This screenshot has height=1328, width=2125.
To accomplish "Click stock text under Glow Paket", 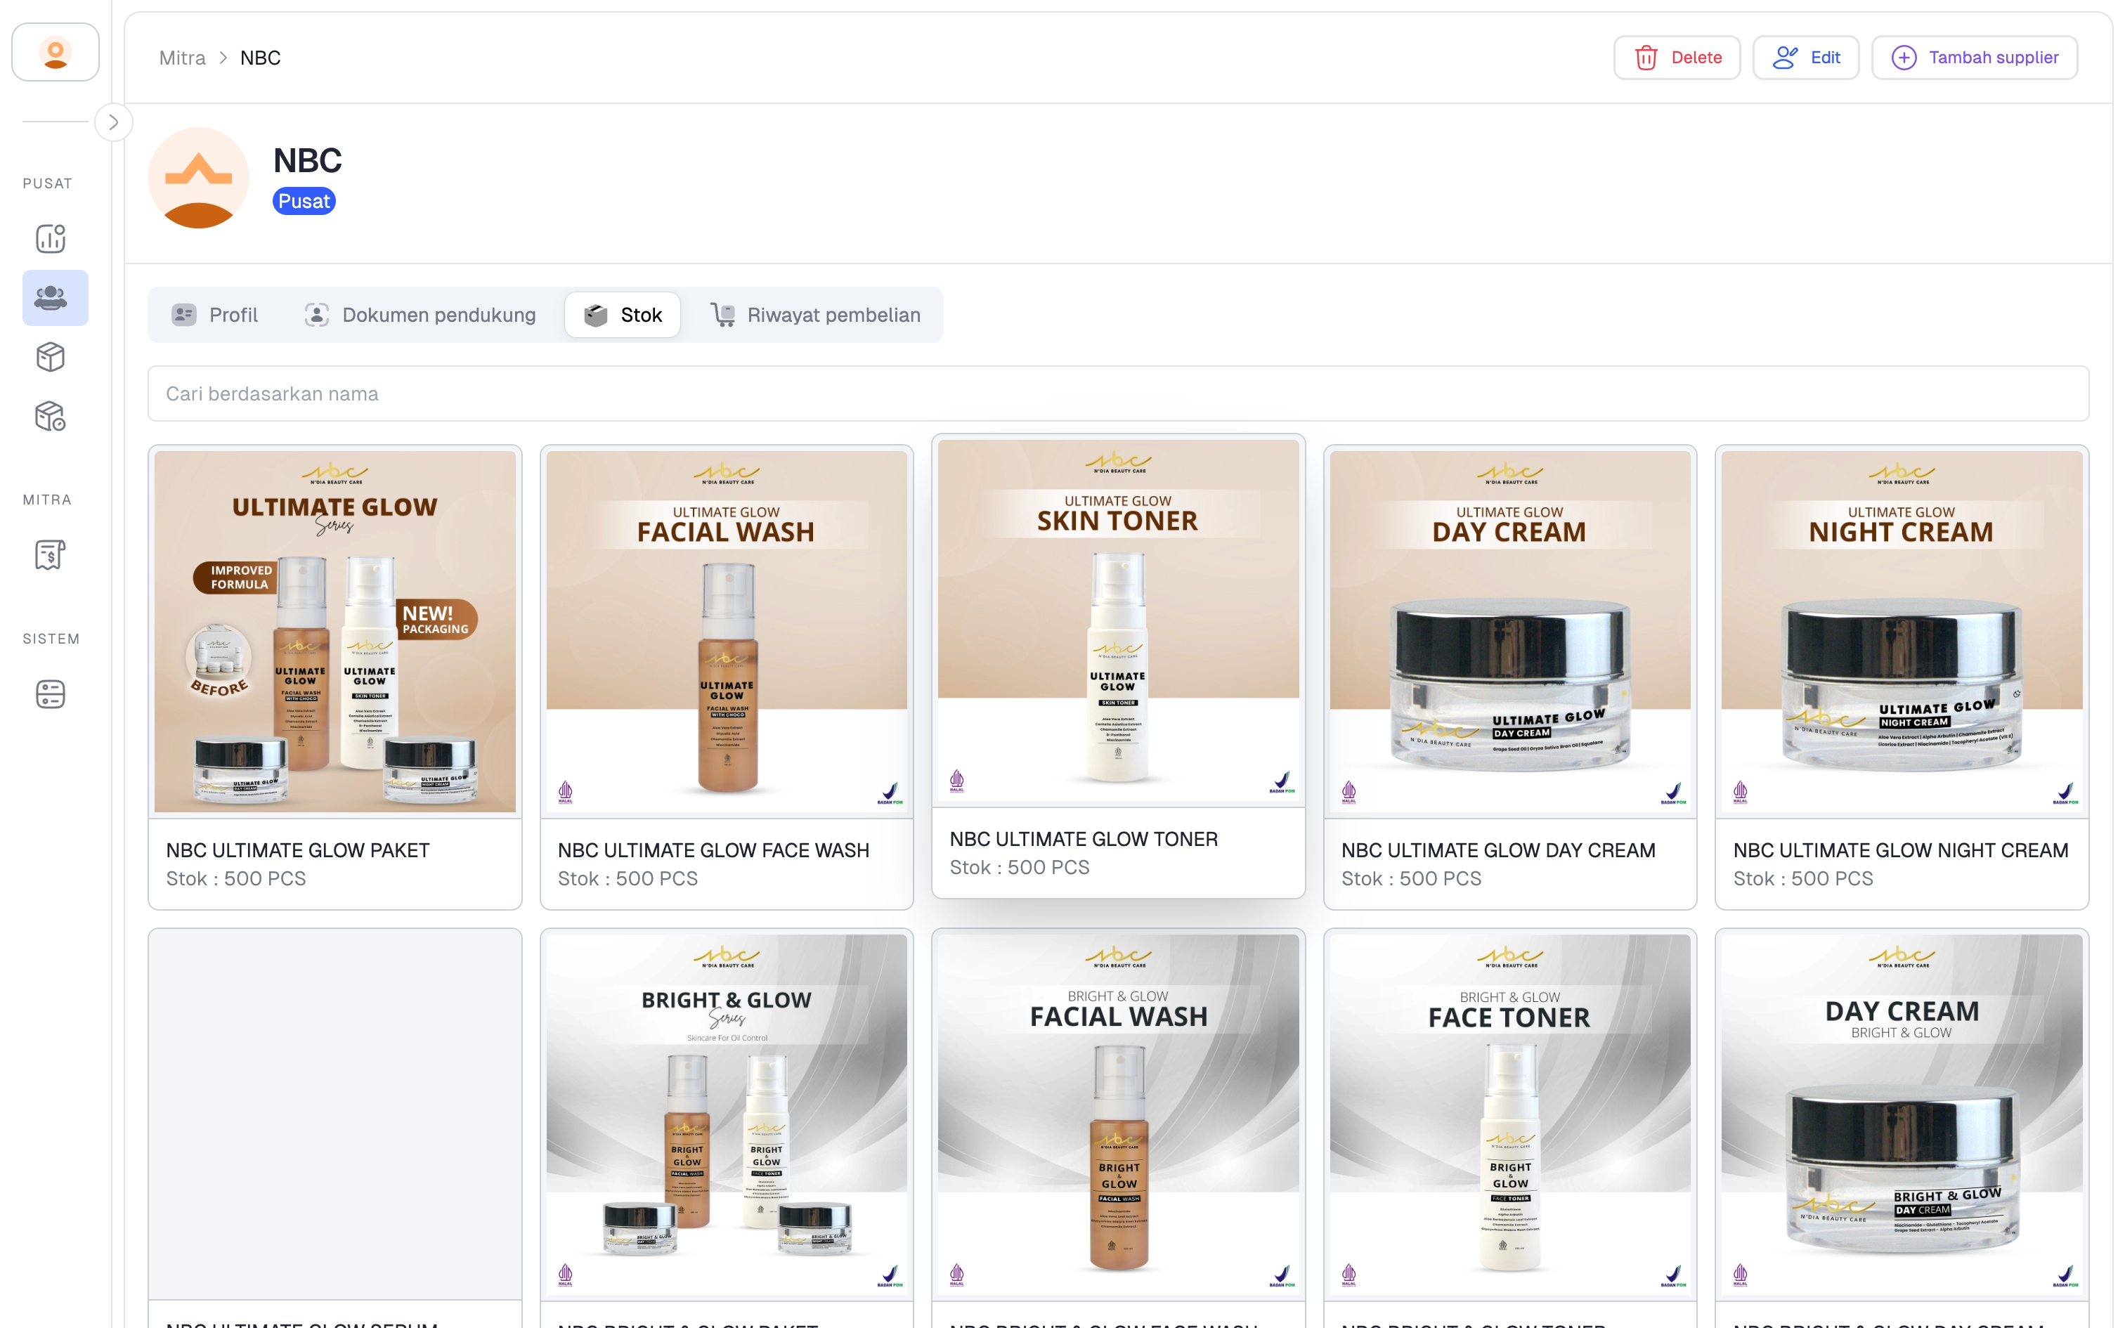I will click(236, 878).
